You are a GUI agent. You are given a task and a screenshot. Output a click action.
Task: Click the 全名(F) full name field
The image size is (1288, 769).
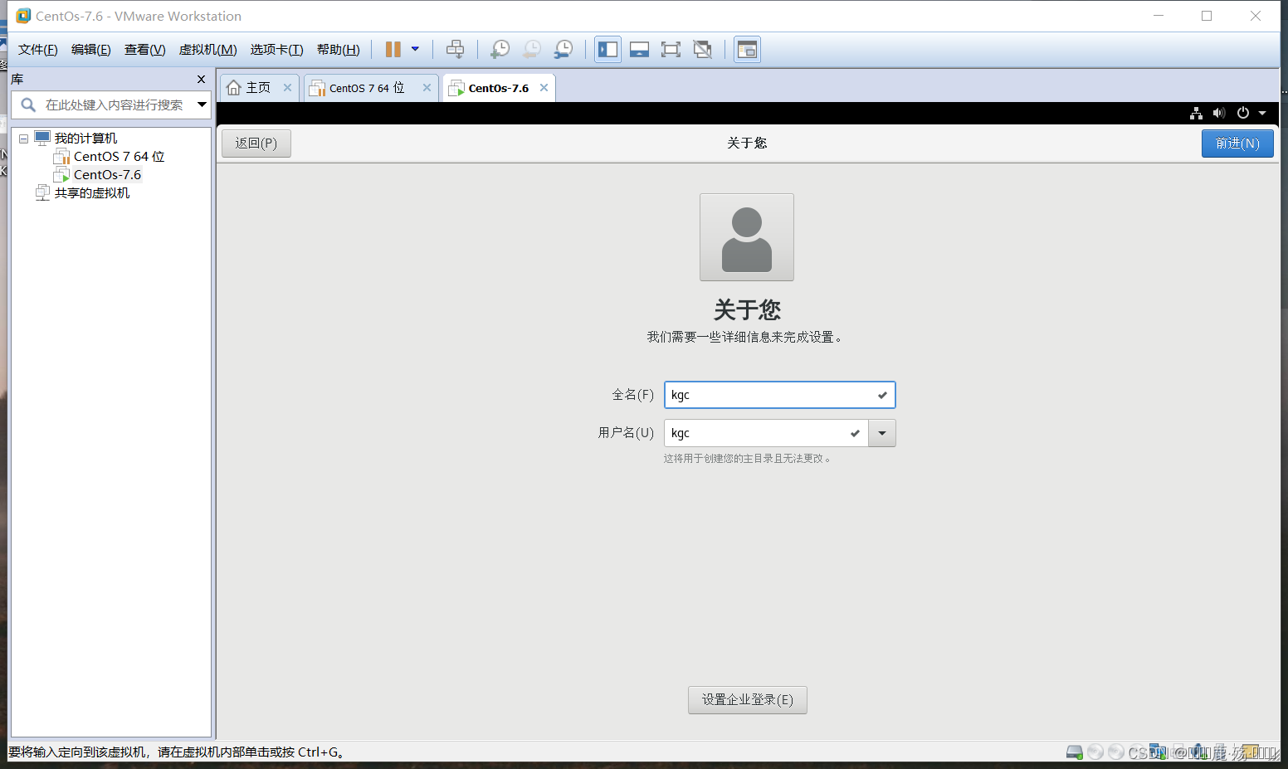pyautogui.click(x=780, y=395)
